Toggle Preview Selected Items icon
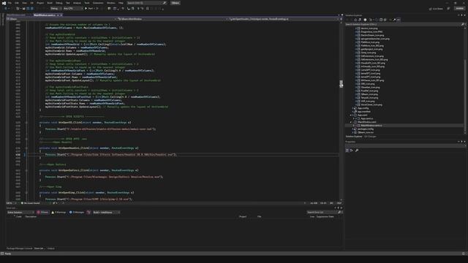468x263 pixels. [x=399, y=20]
